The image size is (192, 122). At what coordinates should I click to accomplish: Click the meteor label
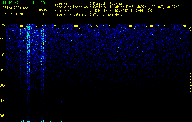click(43, 9)
